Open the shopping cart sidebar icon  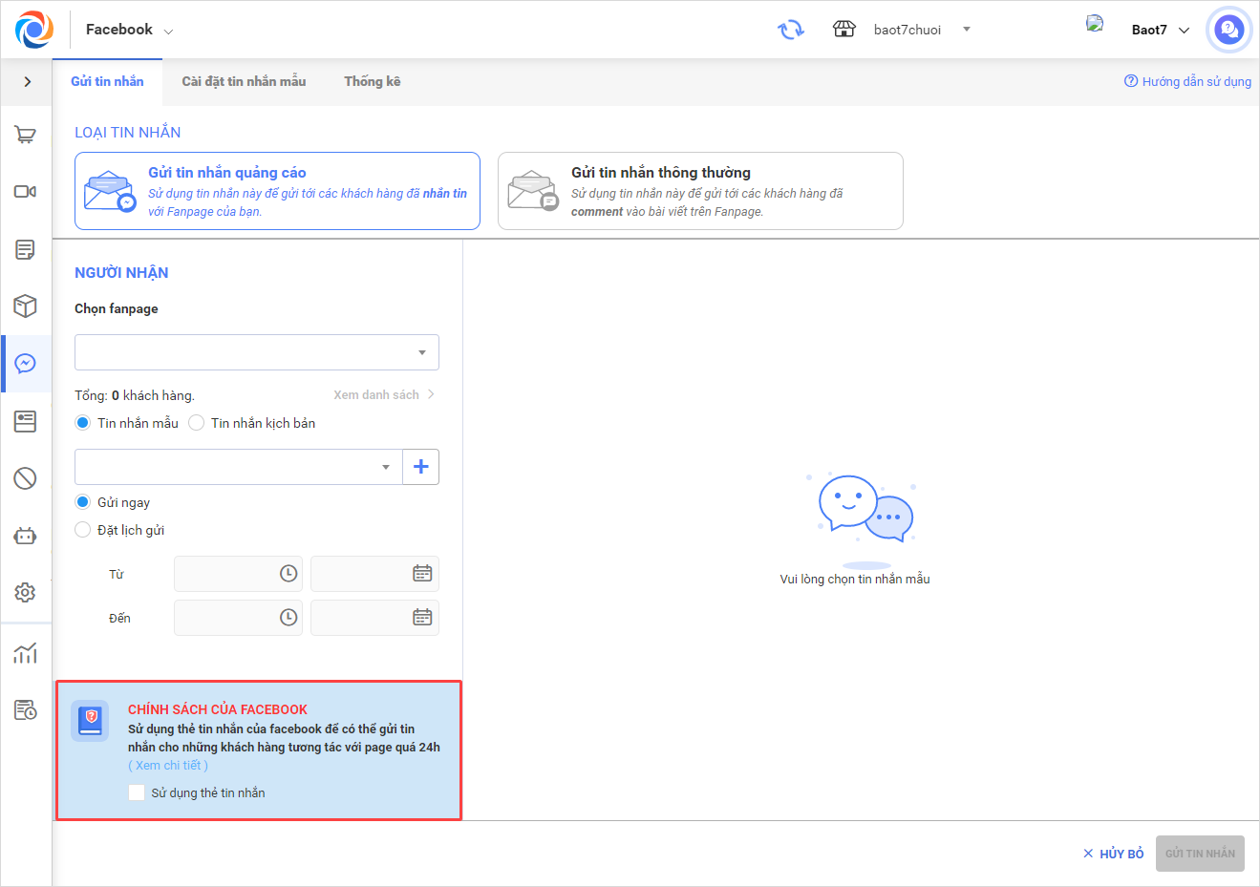pyautogui.click(x=26, y=135)
